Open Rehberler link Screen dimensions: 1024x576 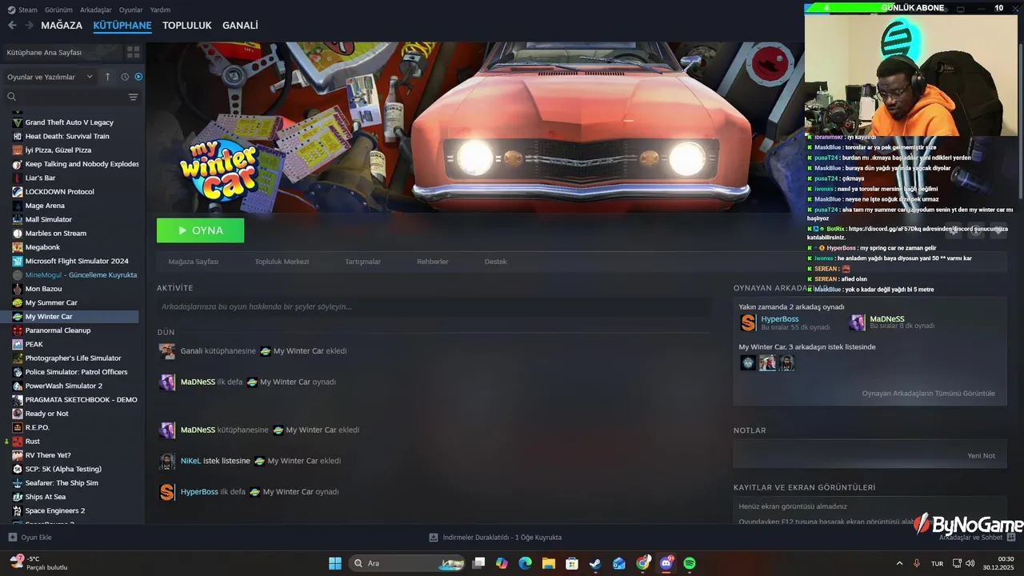coord(433,262)
